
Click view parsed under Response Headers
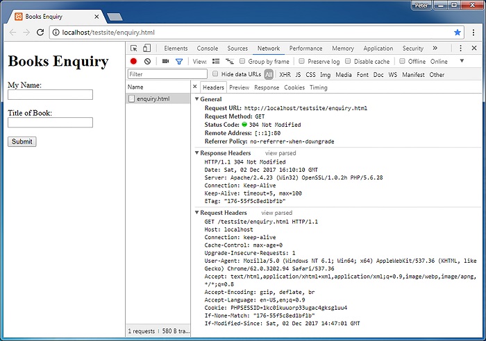click(x=280, y=153)
